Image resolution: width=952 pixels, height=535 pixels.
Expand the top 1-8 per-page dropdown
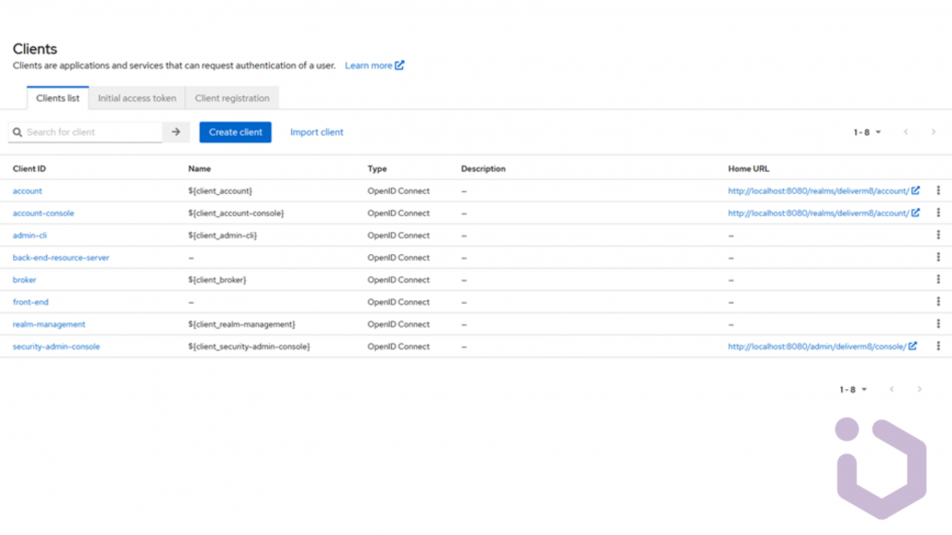point(867,132)
